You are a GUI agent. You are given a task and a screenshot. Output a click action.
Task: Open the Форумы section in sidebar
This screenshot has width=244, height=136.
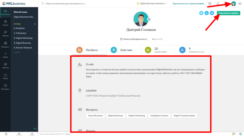click(x=5, y=34)
